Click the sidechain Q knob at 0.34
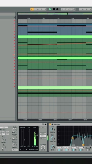 (4, 147)
